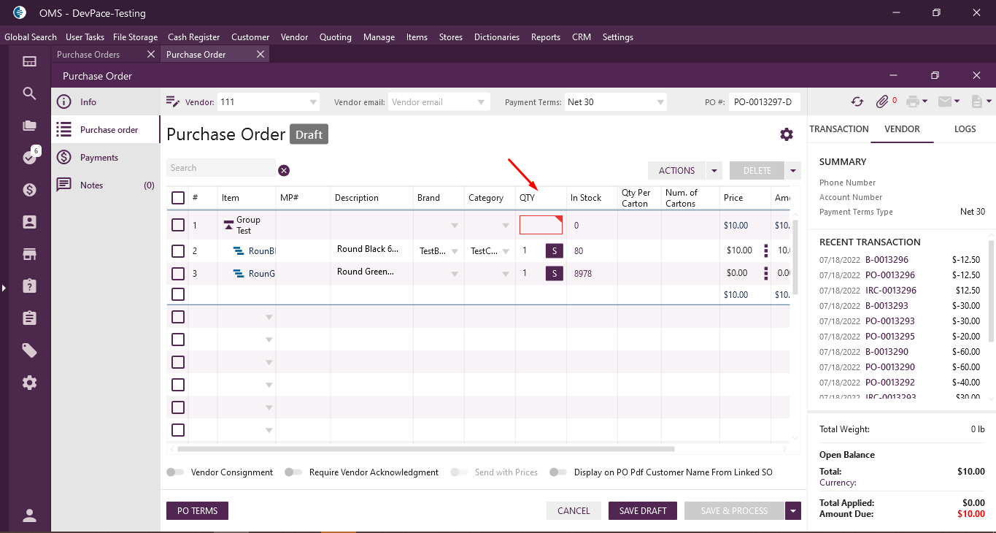Click the Cancel button
996x533 pixels.
[x=574, y=511]
